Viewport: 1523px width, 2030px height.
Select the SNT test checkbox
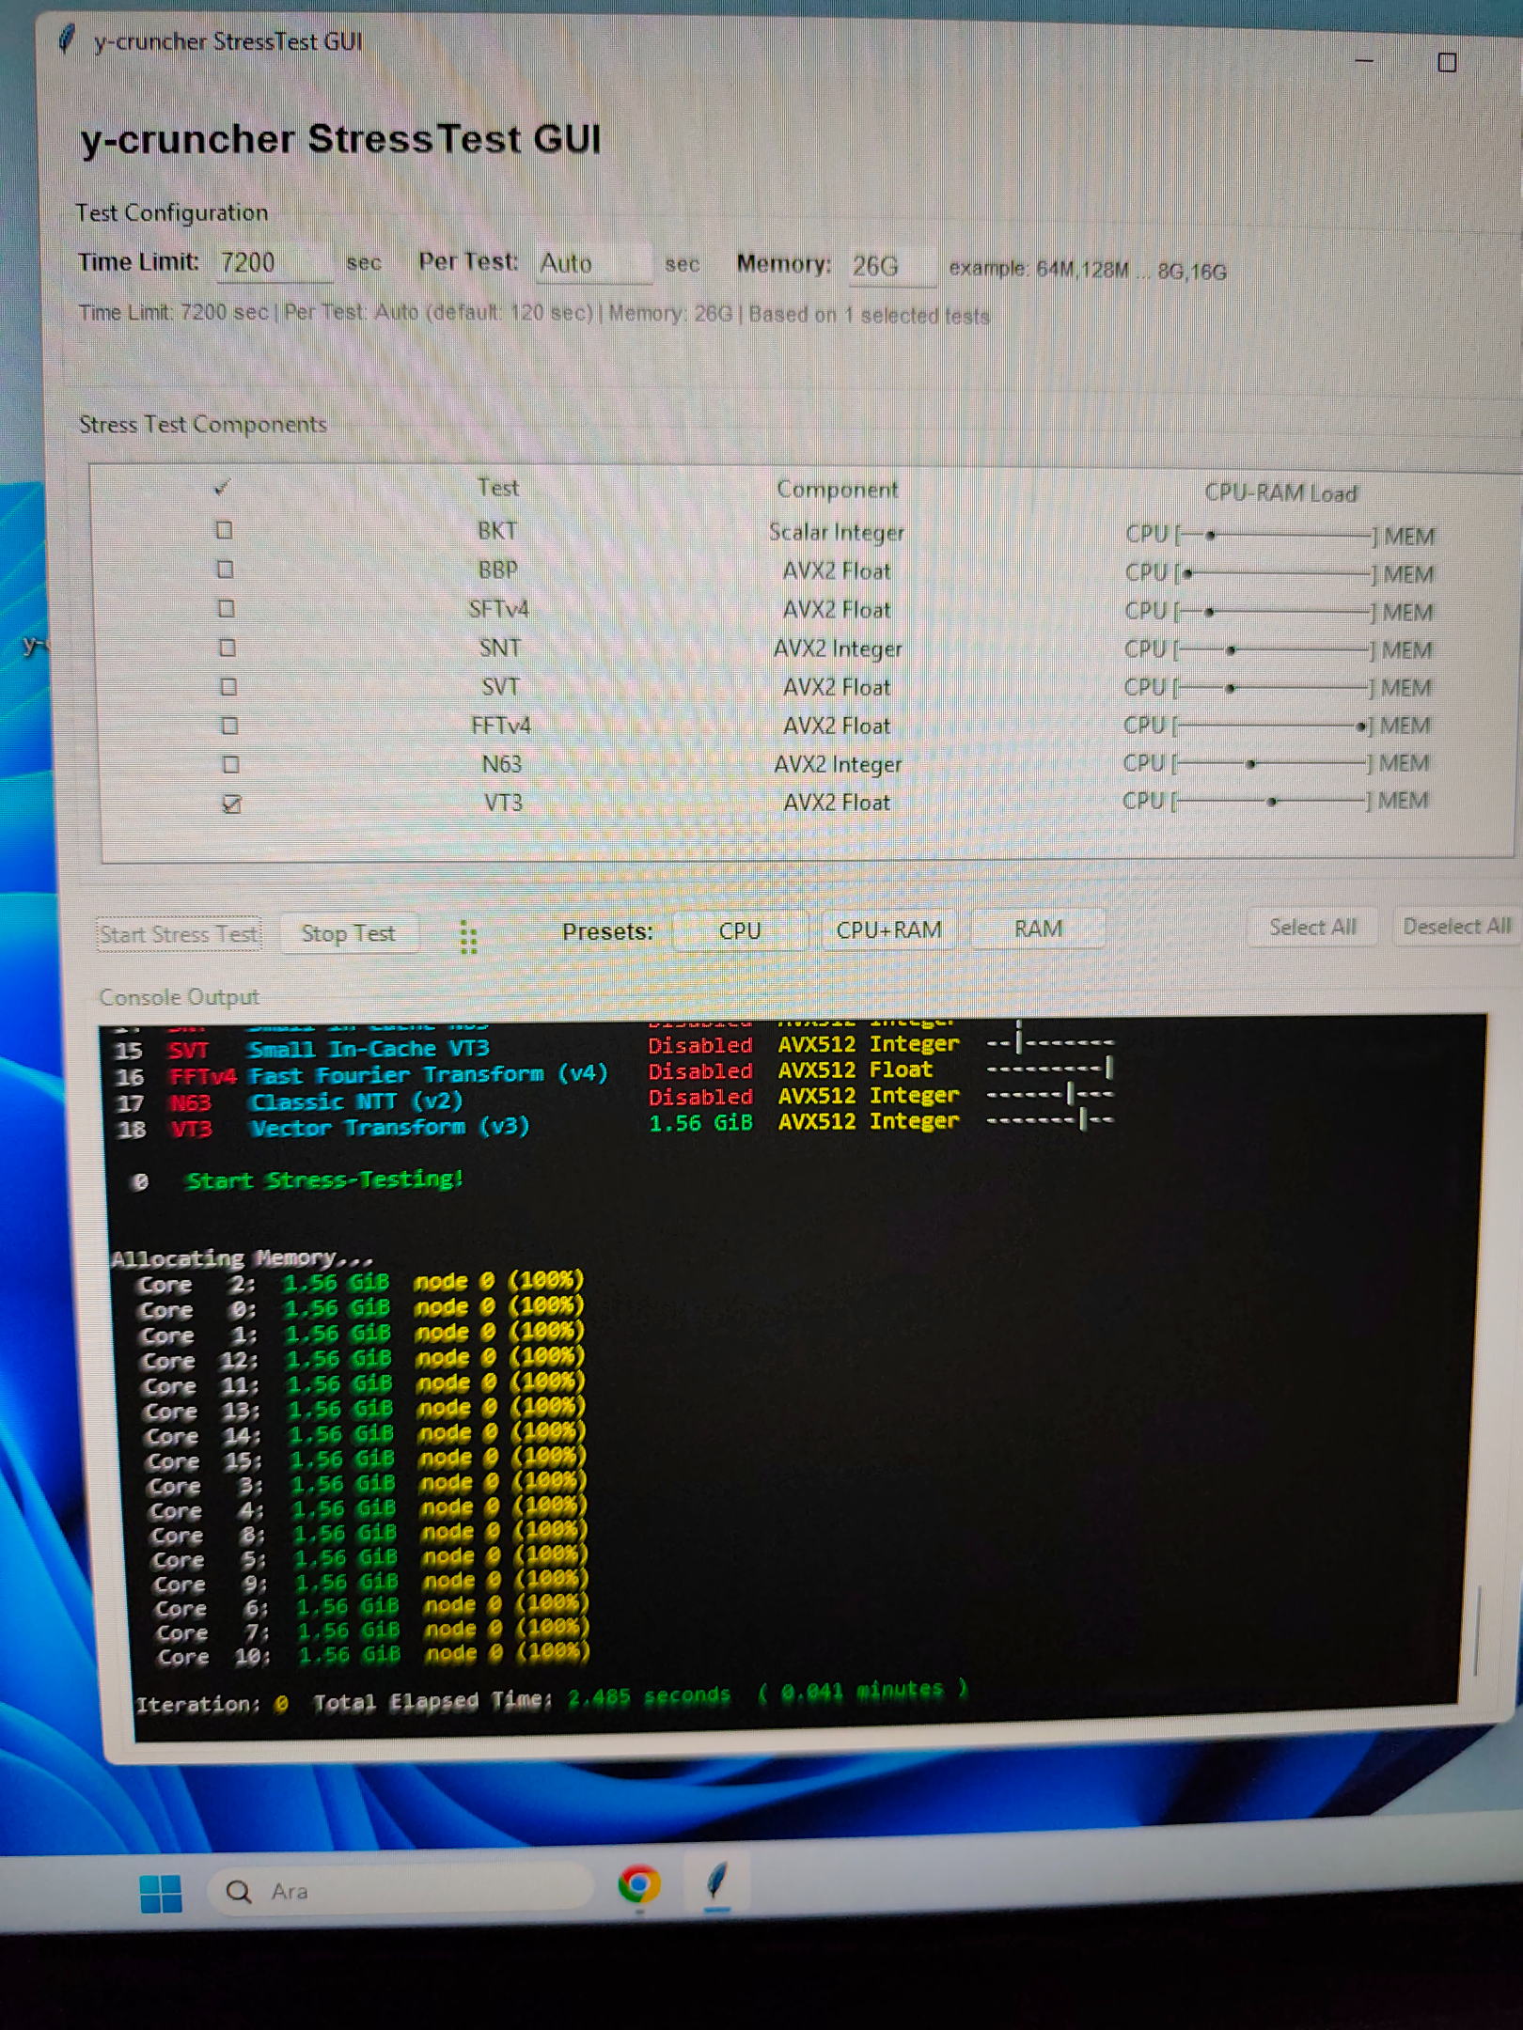(227, 648)
